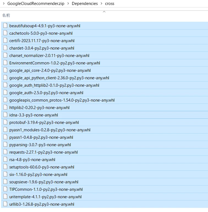Expand chevron after GoogleCloudRecommender.zip in breadcrumb
Viewport: 208px width, 212px height.
click(68, 4)
